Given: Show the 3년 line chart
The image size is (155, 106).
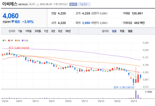Looking at the screenshot, I should pos(53,31).
